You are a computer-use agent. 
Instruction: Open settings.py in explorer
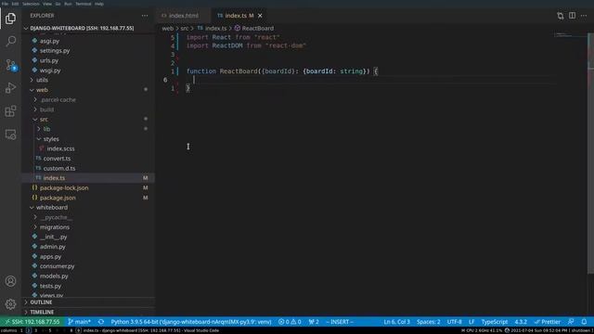click(x=88, y=50)
